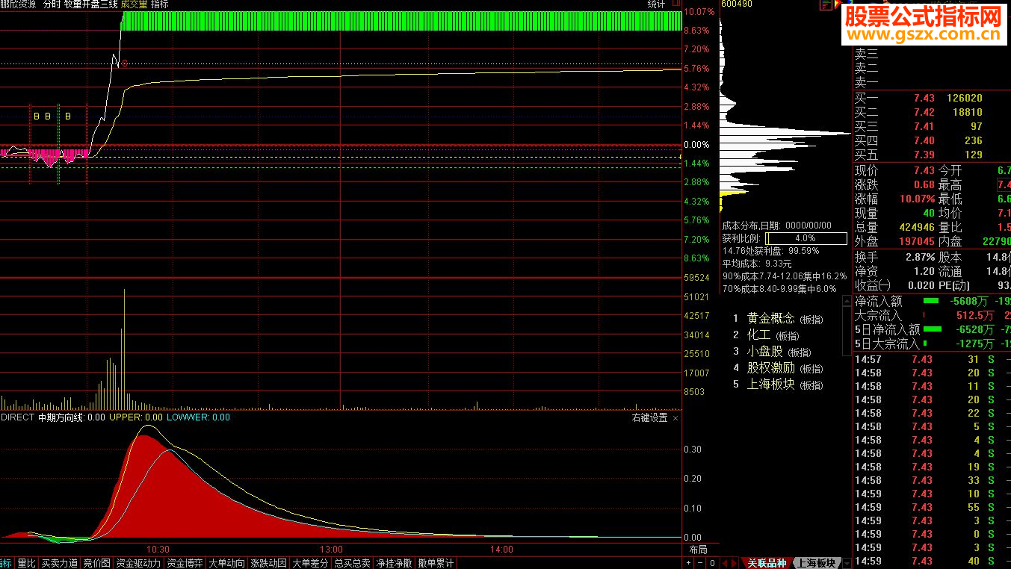Open the 资金驱动力 indicator tab
This screenshot has height=569, width=1011.
click(x=137, y=563)
